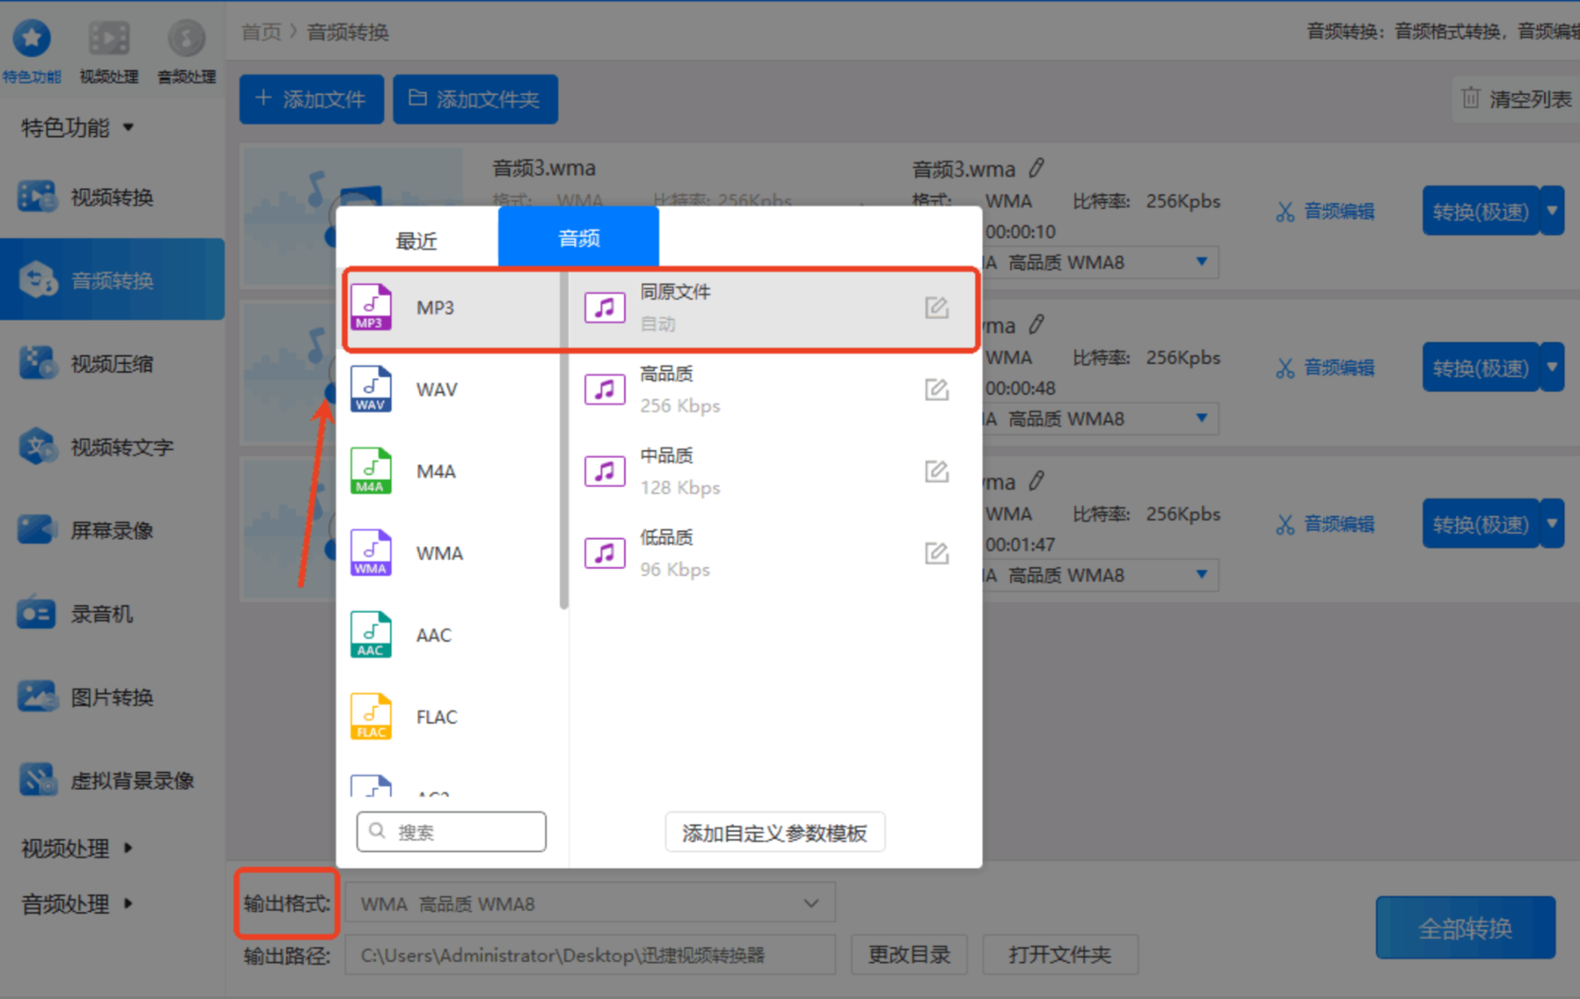Select 视频转换 in the sidebar
Screen dimensions: 1580x999
[111, 197]
